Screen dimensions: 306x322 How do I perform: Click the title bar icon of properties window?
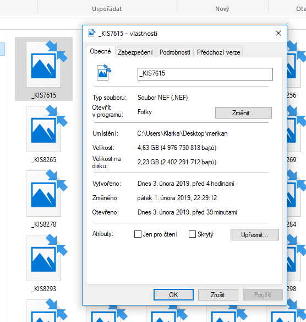92,33
